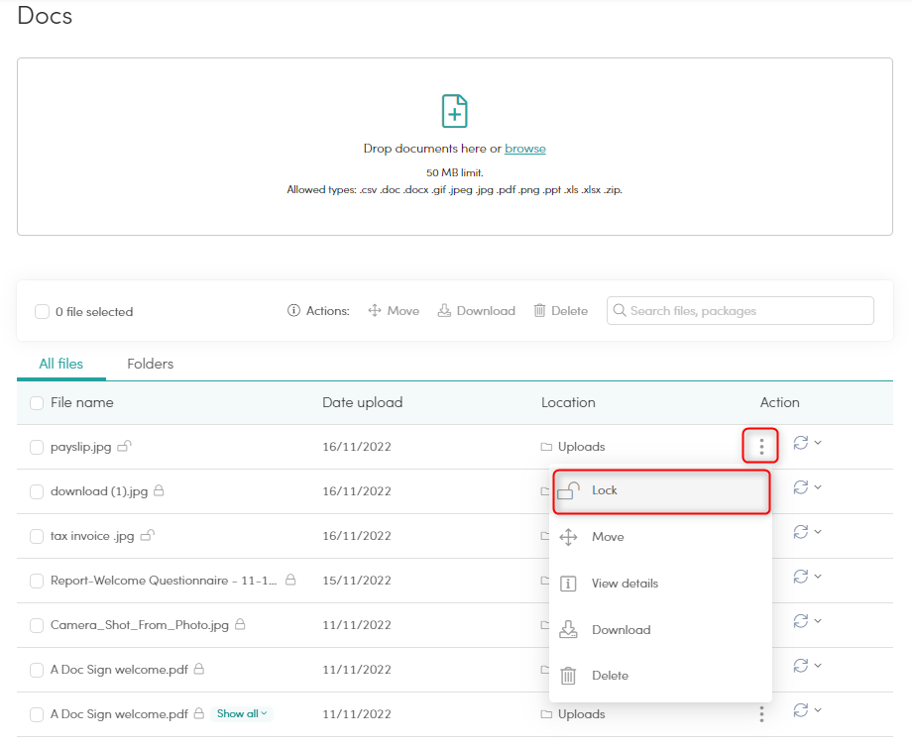Click the Download icon in actions toolbar
The height and width of the screenshot is (746, 912).
[x=445, y=311]
